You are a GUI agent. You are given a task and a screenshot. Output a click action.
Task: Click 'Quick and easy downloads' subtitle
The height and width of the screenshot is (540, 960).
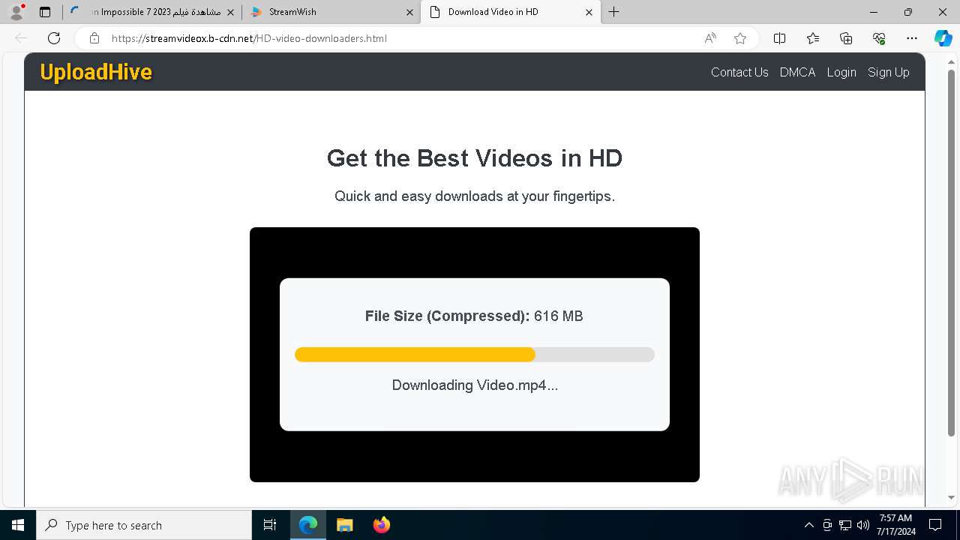475,196
